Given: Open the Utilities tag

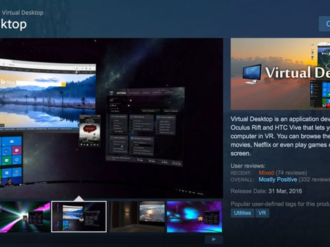Looking at the screenshot, I should [242, 213].
